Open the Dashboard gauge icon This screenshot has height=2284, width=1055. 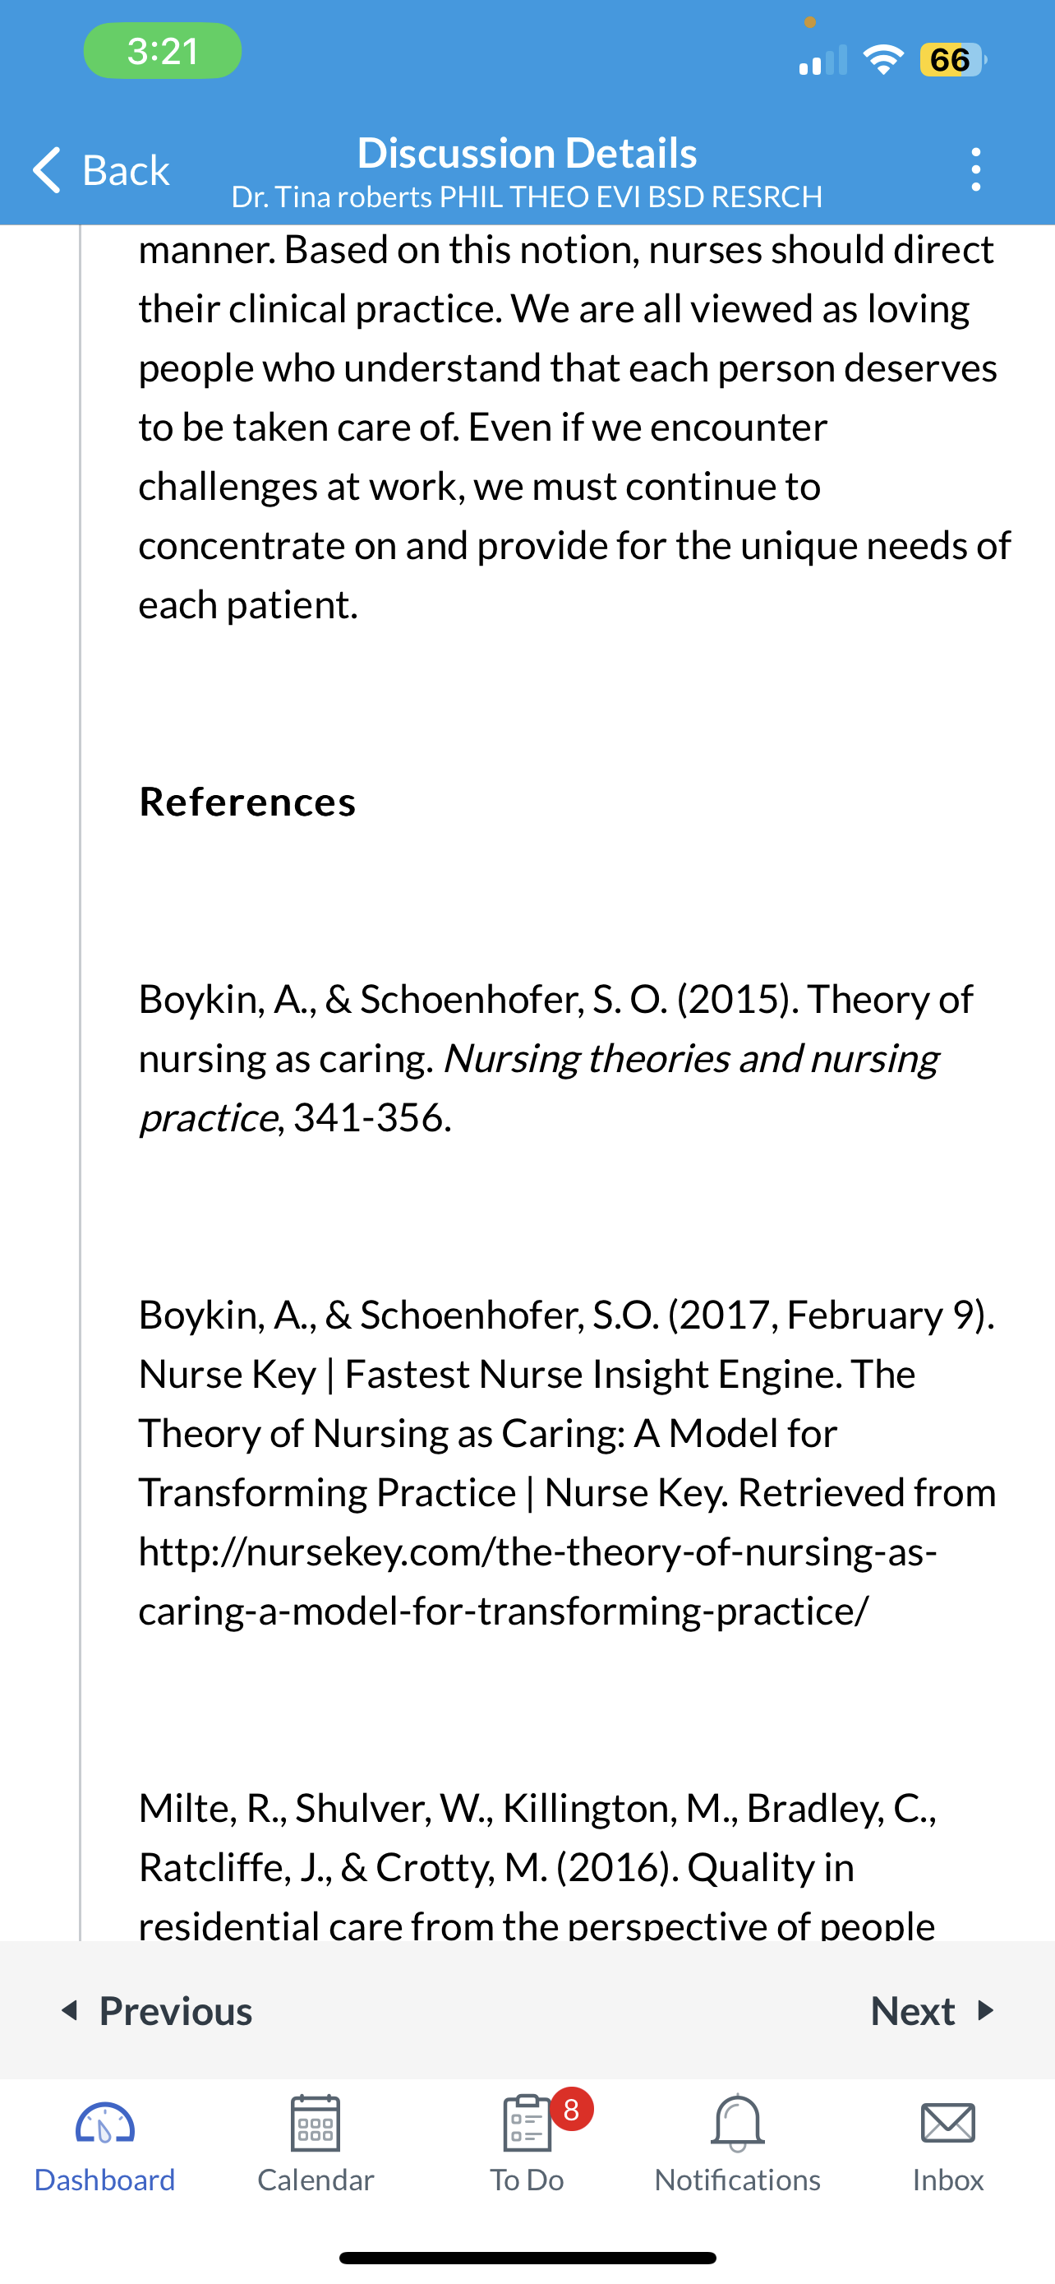click(104, 2124)
